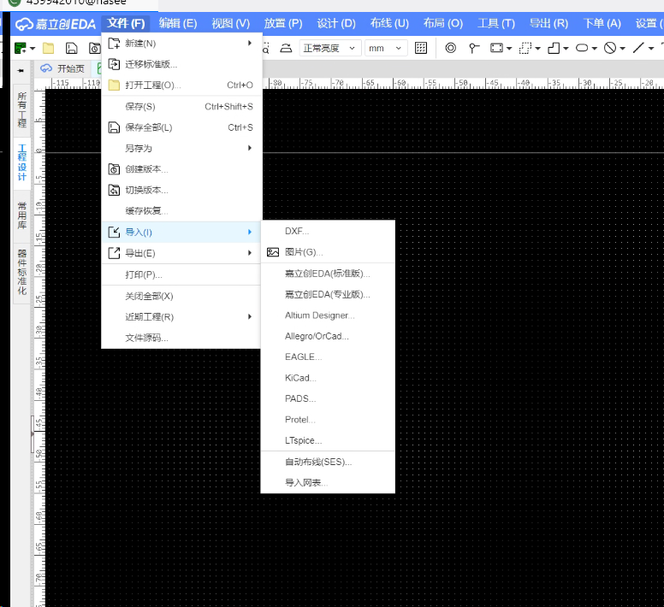Choose 打印(P)... menu entry
664x607 pixels.
(181, 275)
